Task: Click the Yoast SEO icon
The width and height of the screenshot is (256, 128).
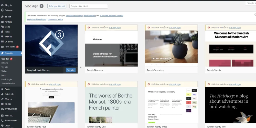Action: 2,116
